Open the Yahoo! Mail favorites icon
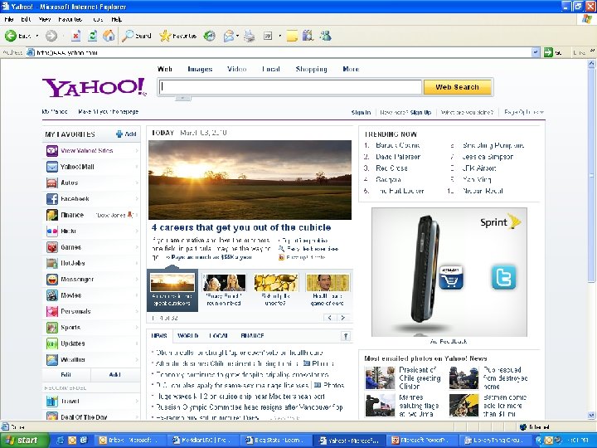The width and height of the screenshot is (597, 448). pos(51,167)
